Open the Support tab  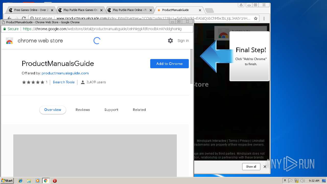coord(111,110)
